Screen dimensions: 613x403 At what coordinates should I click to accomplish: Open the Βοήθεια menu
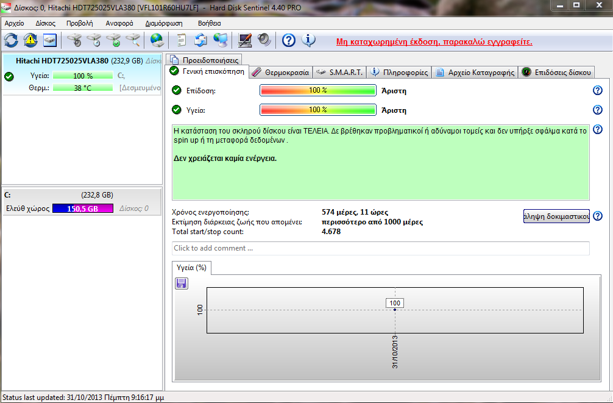tap(209, 23)
